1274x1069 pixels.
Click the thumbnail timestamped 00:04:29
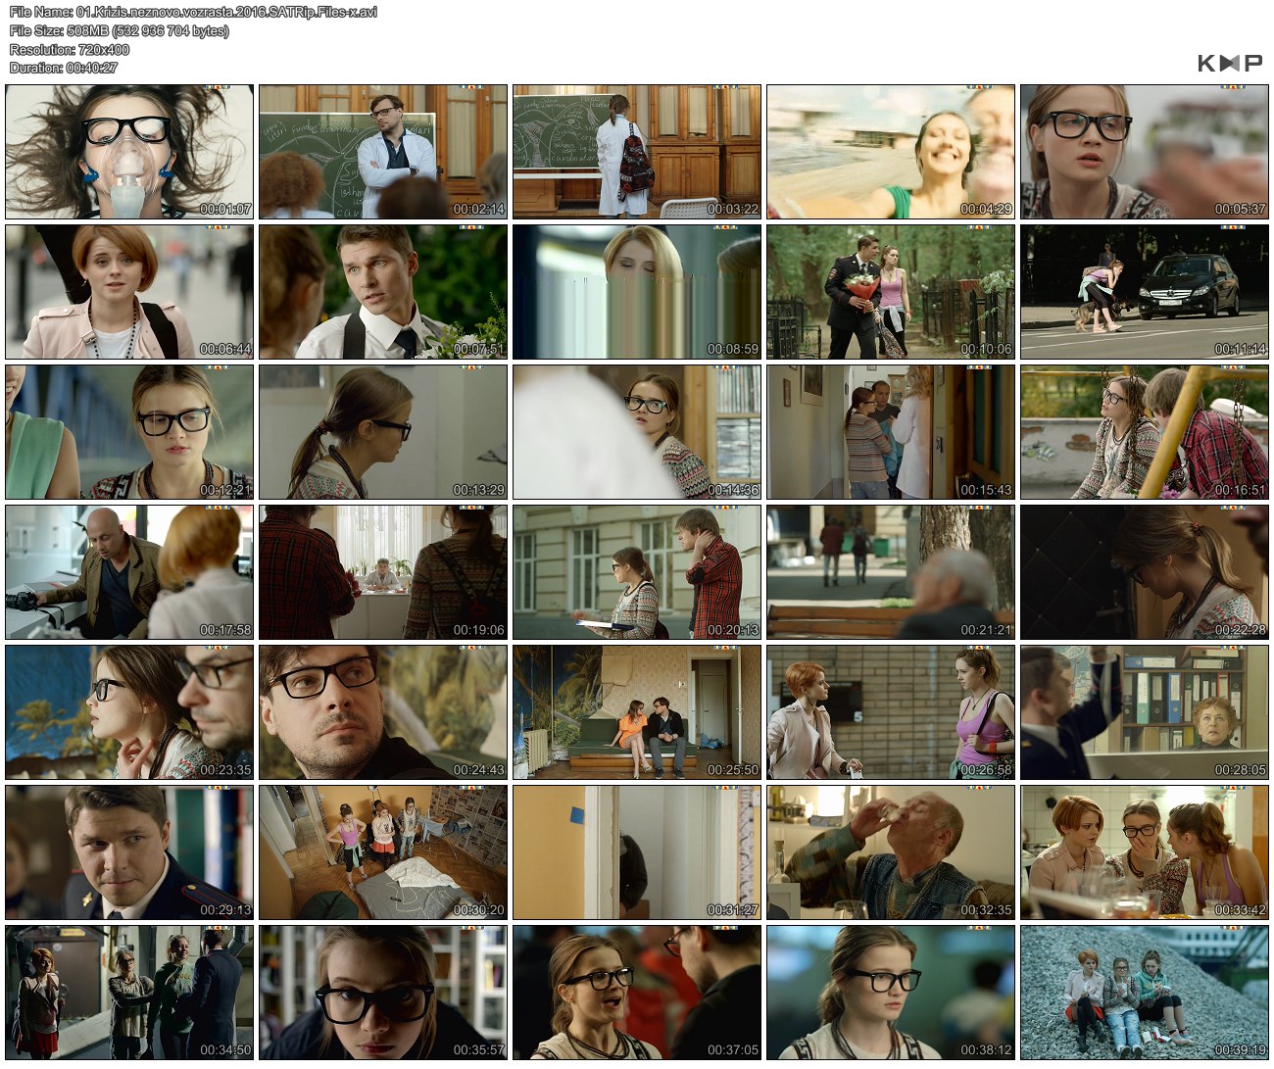coord(891,151)
